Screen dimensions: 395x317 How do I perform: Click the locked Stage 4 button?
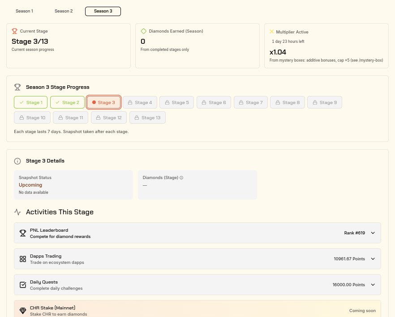tap(140, 103)
